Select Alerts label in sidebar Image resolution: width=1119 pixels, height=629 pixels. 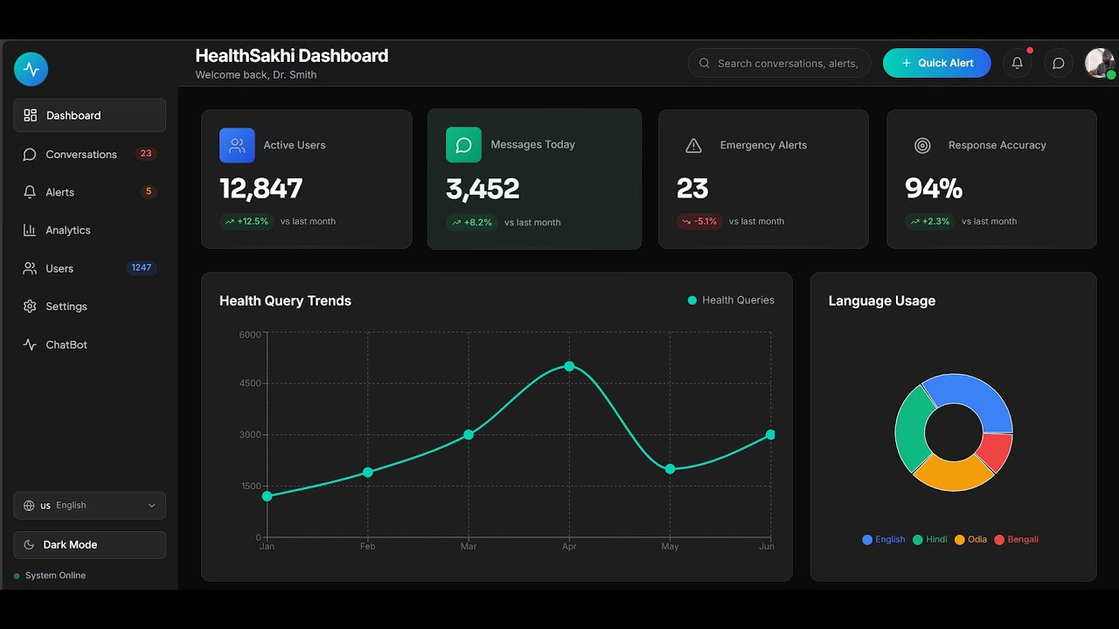pos(60,192)
